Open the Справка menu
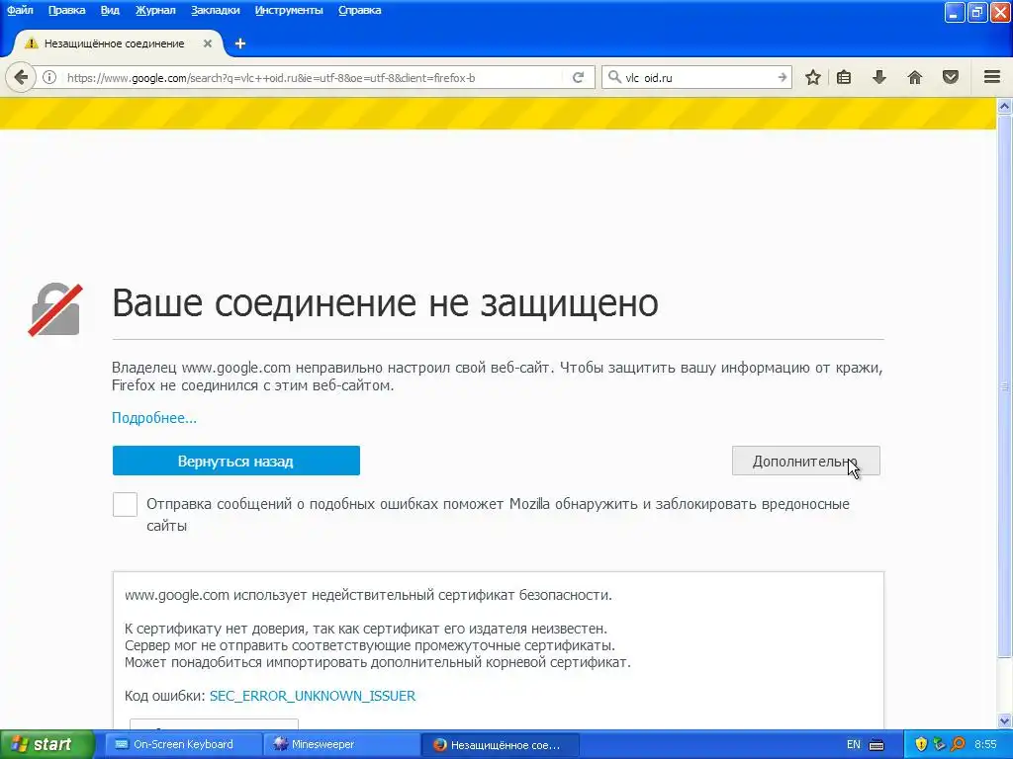The width and height of the screenshot is (1013, 759). click(360, 10)
